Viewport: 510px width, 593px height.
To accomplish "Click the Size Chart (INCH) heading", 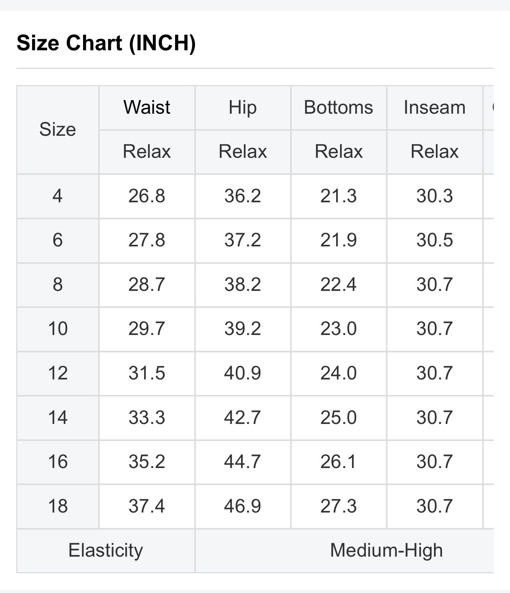I will (x=106, y=43).
